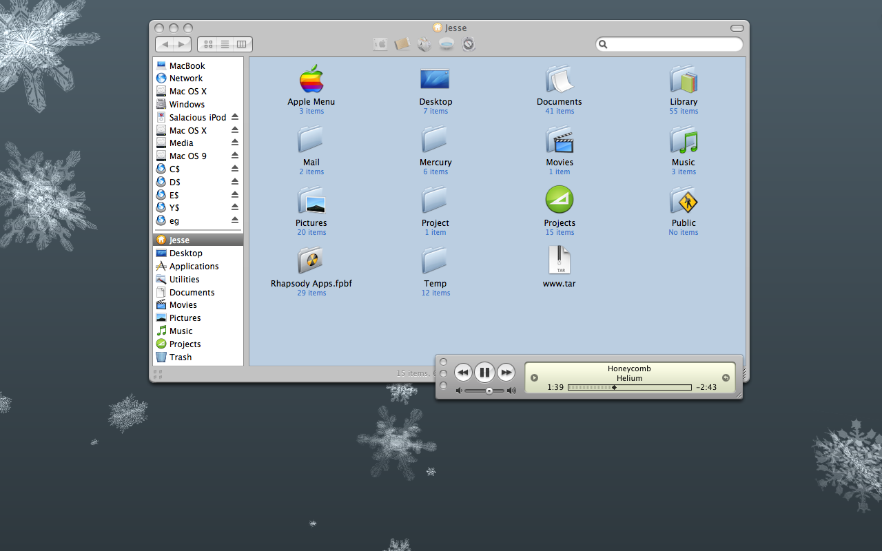Select the Pictures folder icon in the main pane
Image resolution: width=882 pixels, height=551 pixels.
coord(311,200)
